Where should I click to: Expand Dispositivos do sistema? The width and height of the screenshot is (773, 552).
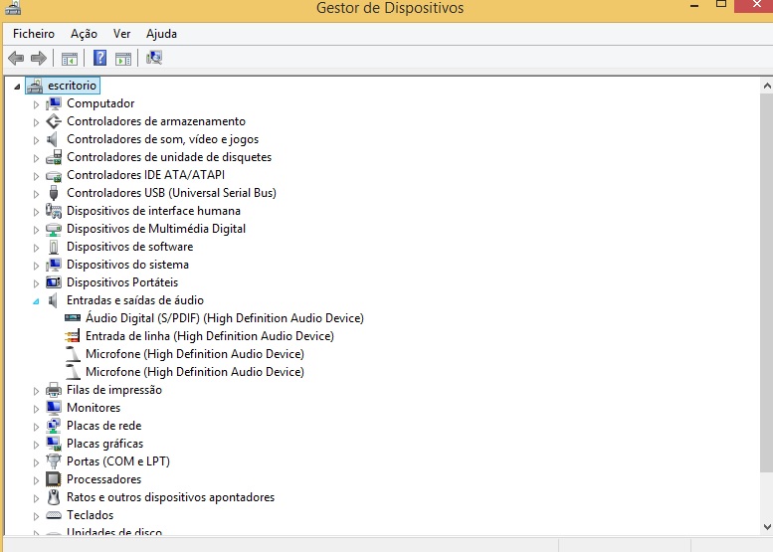(36, 266)
